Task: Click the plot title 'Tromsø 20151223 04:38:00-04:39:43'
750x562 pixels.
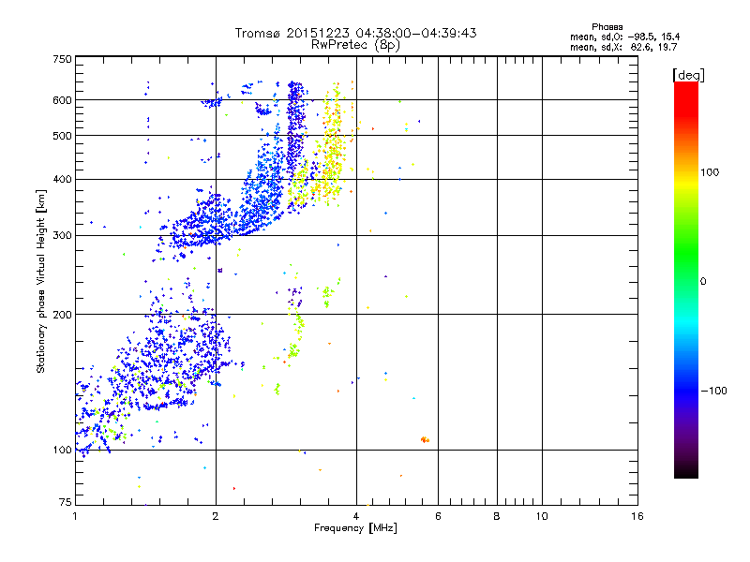Action: click(x=355, y=33)
